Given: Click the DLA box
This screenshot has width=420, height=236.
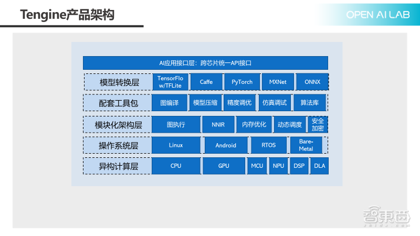Looking at the screenshot, I should pyautogui.click(x=320, y=166).
